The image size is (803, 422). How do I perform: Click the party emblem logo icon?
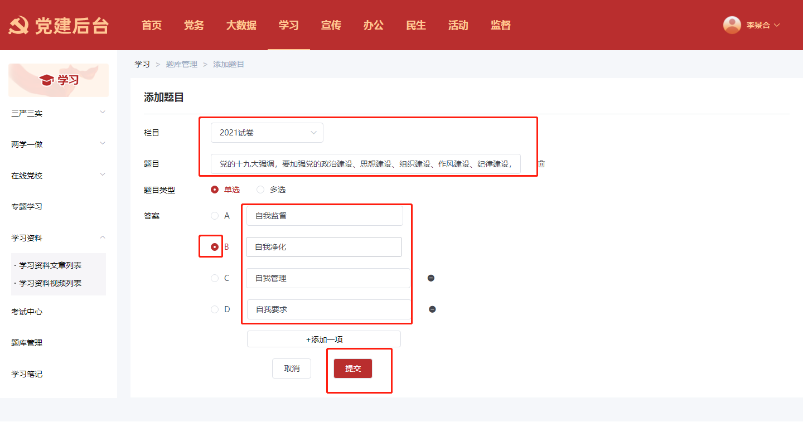(18, 26)
